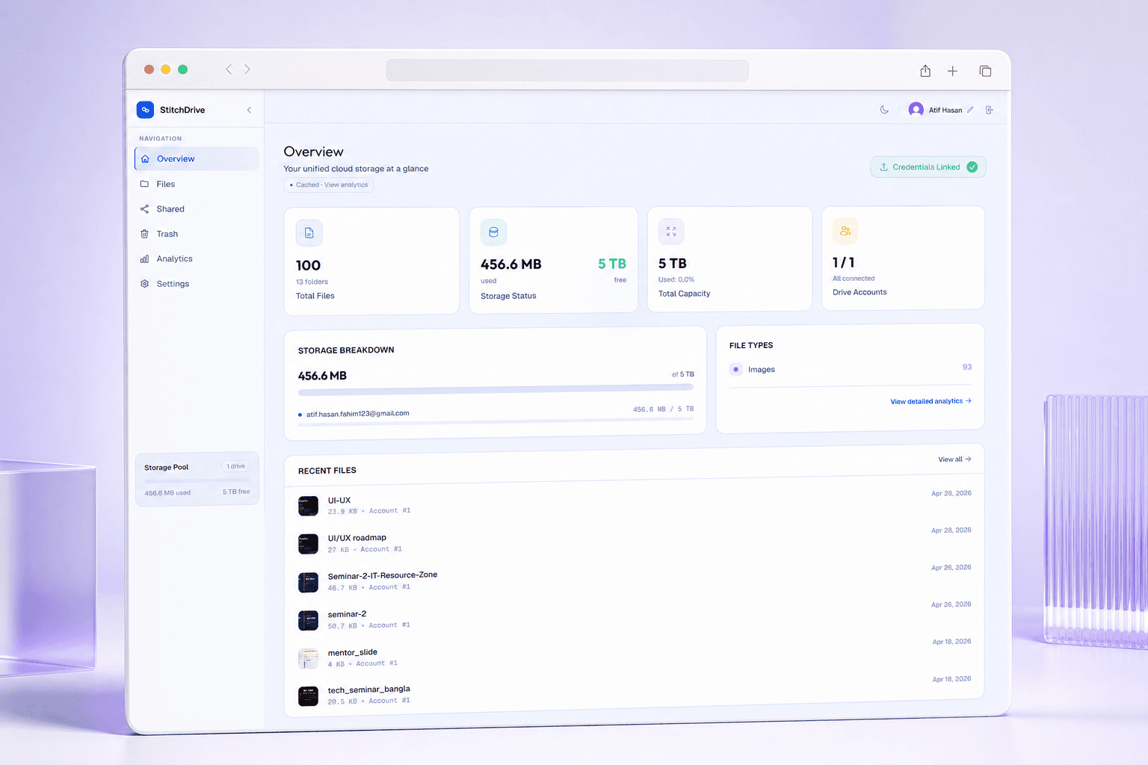The width and height of the screenshot is (1148, 765).
Task: Click the atif.hasan.fahim123@gmail.com account usage bar
Action: tap(496, 422)
